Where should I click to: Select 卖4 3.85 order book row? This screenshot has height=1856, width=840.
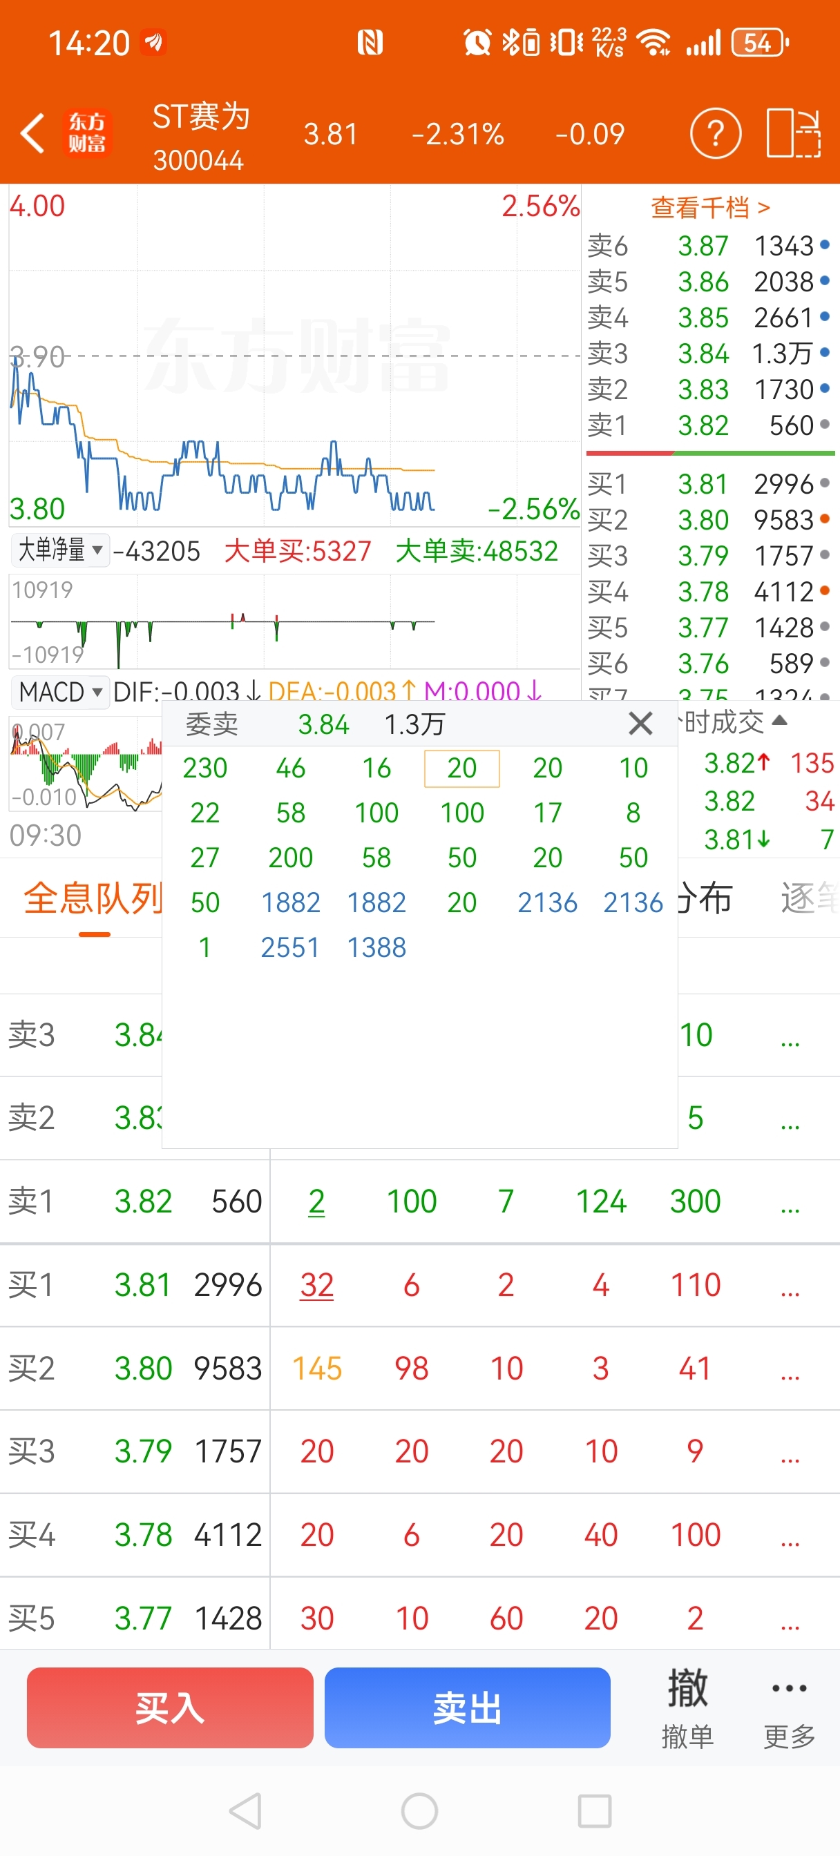[709, 318]
